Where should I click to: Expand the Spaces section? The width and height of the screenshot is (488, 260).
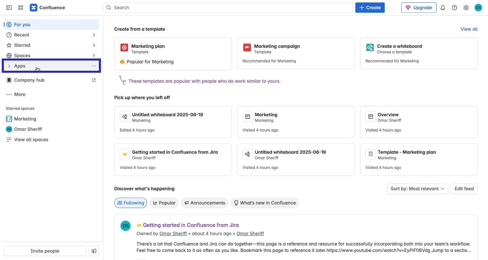click(x=94, y=55)
